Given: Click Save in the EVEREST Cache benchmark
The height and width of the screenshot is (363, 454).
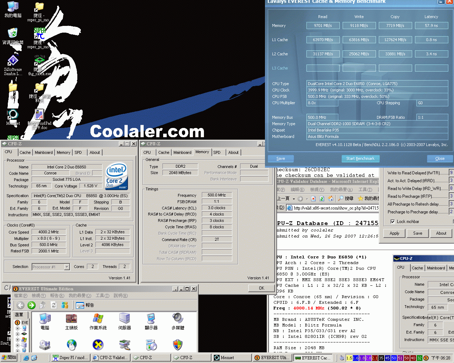Looking at the screenshot, I should coord(281,158).
